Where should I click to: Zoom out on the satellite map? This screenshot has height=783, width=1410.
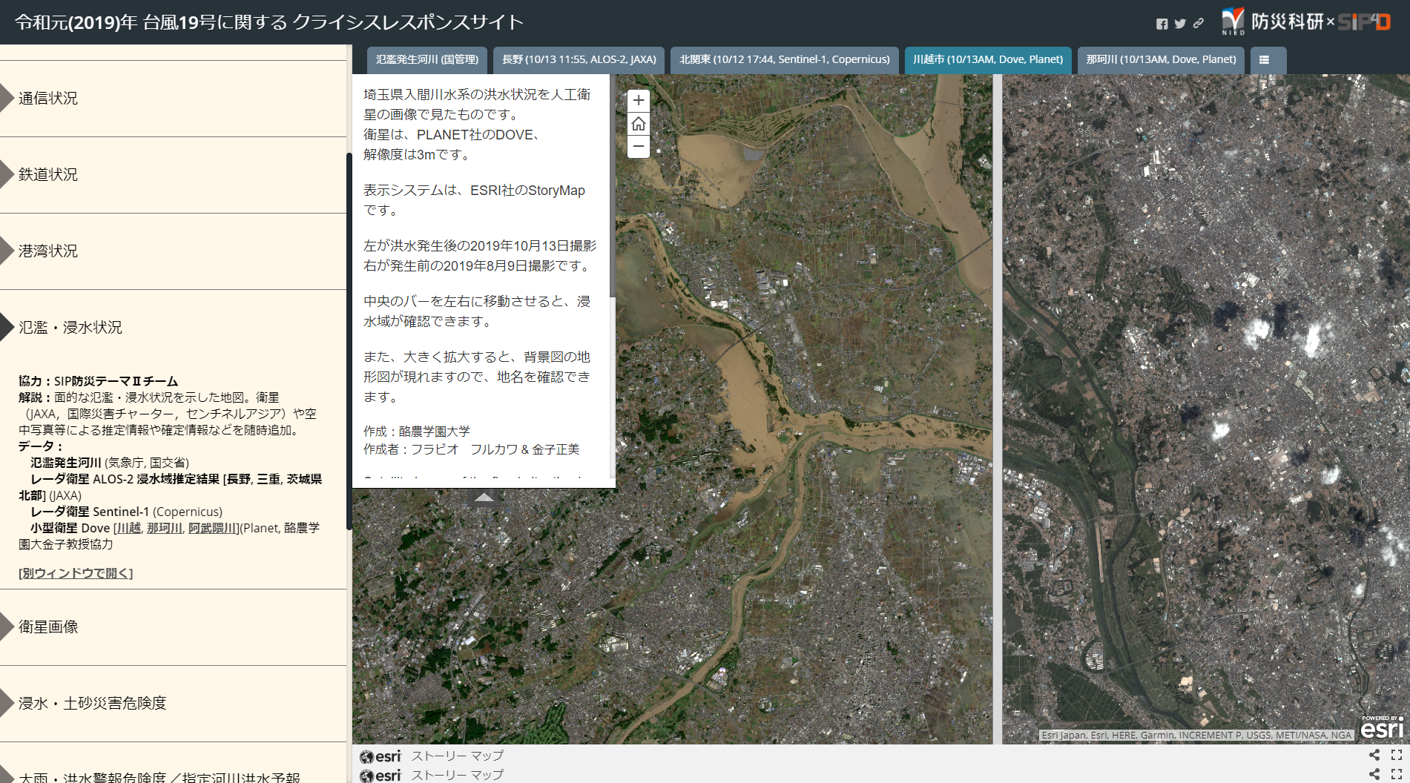point(638,146)
